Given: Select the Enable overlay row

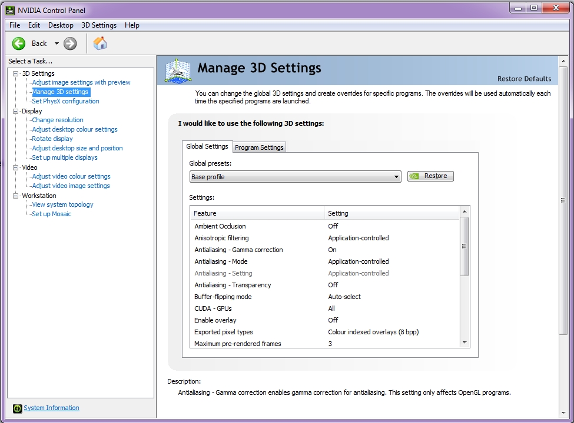Looking at the screenshot, I should 325,320.
